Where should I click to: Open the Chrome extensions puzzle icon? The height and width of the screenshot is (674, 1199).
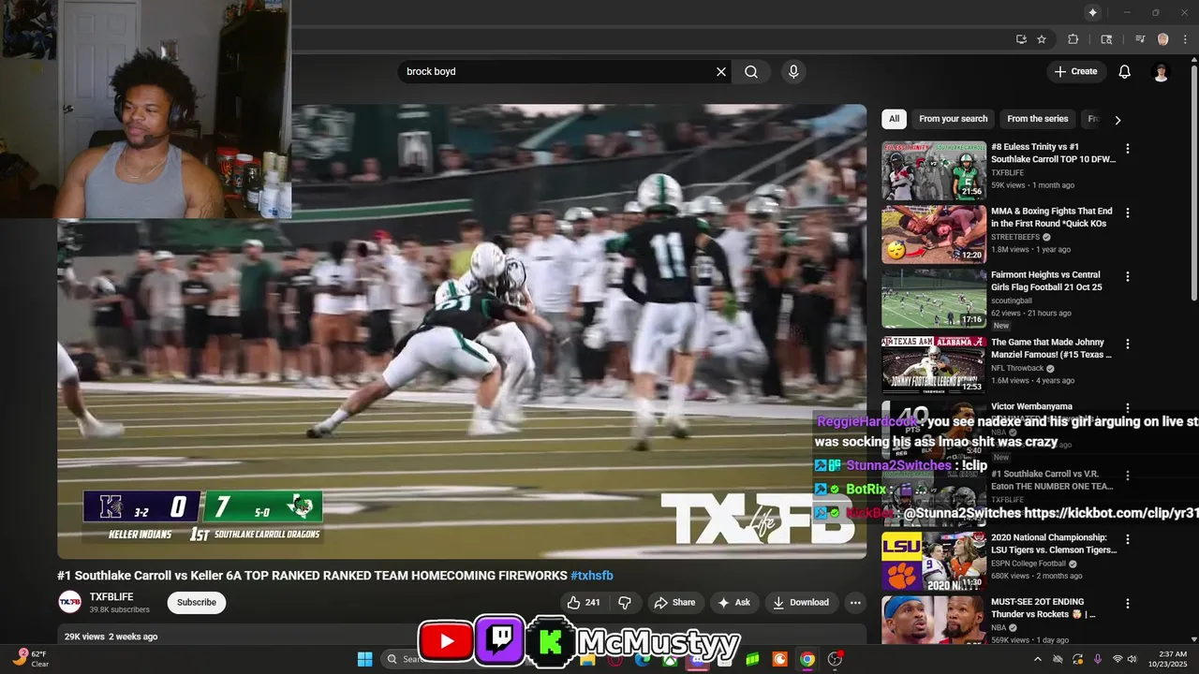[1073, 39]
